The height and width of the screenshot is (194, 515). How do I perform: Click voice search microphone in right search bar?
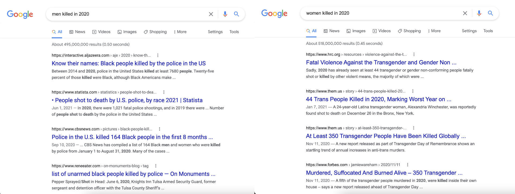[x=479, y=13]
